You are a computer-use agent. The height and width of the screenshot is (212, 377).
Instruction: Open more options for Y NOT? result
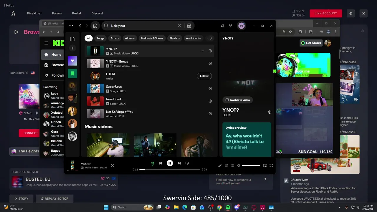(202, 51)
